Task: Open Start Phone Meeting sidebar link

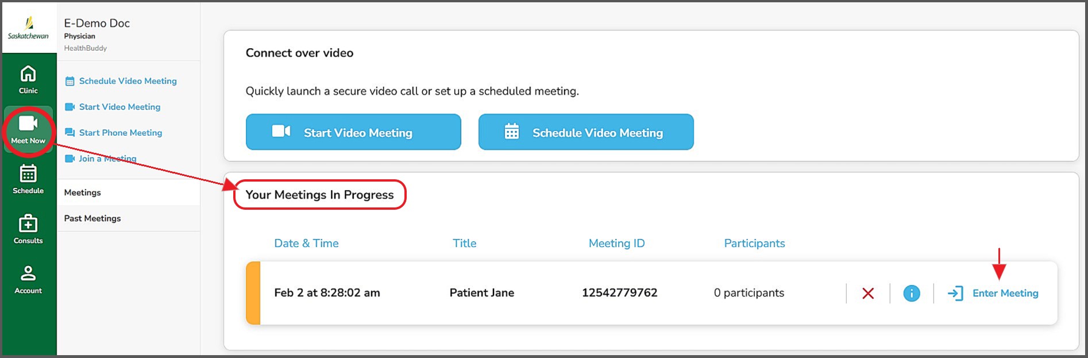Action: click(x=121, y=133)
